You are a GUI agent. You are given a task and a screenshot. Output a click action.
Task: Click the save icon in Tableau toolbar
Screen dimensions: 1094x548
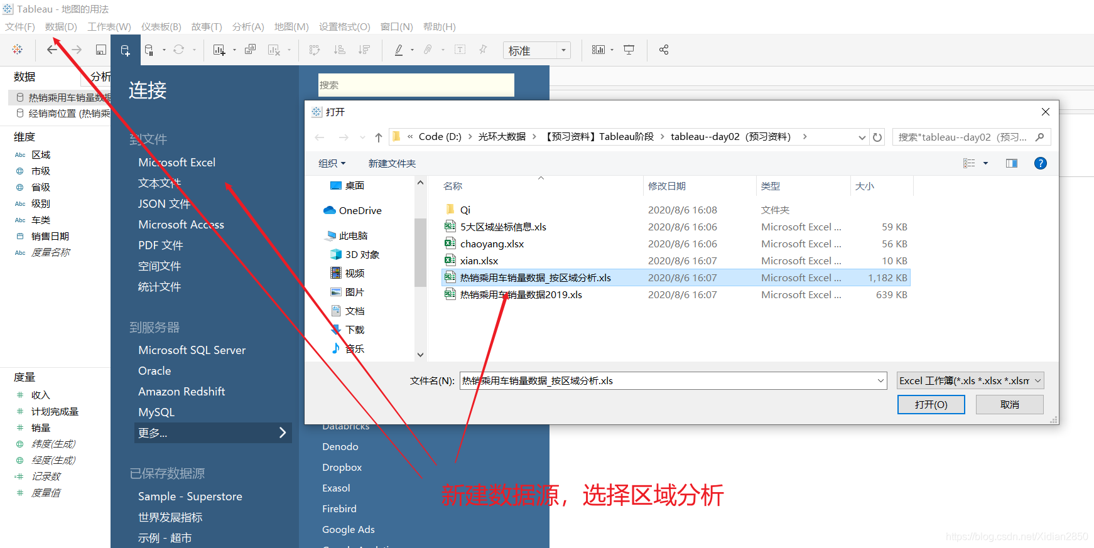click(100, 50)
